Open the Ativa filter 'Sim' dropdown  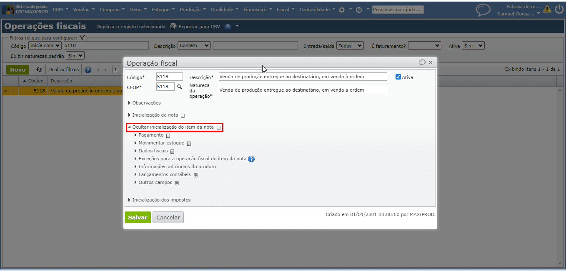coord(473,45)
